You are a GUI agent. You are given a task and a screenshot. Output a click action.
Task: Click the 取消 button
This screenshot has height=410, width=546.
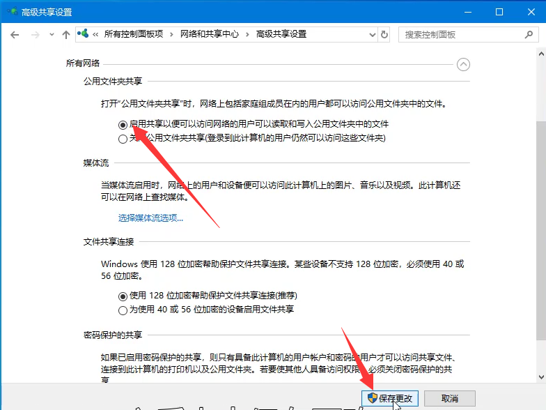(449, 398)
